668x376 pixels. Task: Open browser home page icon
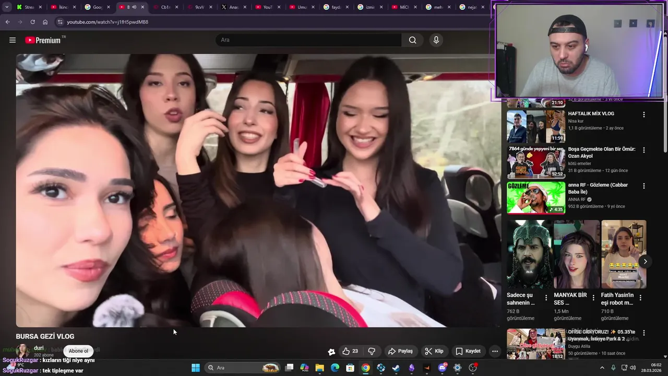point(45,22)
